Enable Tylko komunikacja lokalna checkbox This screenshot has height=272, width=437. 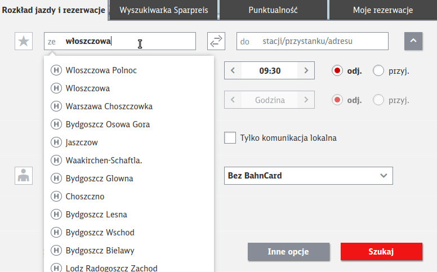coord(230,137)
